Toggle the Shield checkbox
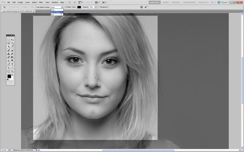This screenshot has height=152, width=244. click(x=66, y=7)
